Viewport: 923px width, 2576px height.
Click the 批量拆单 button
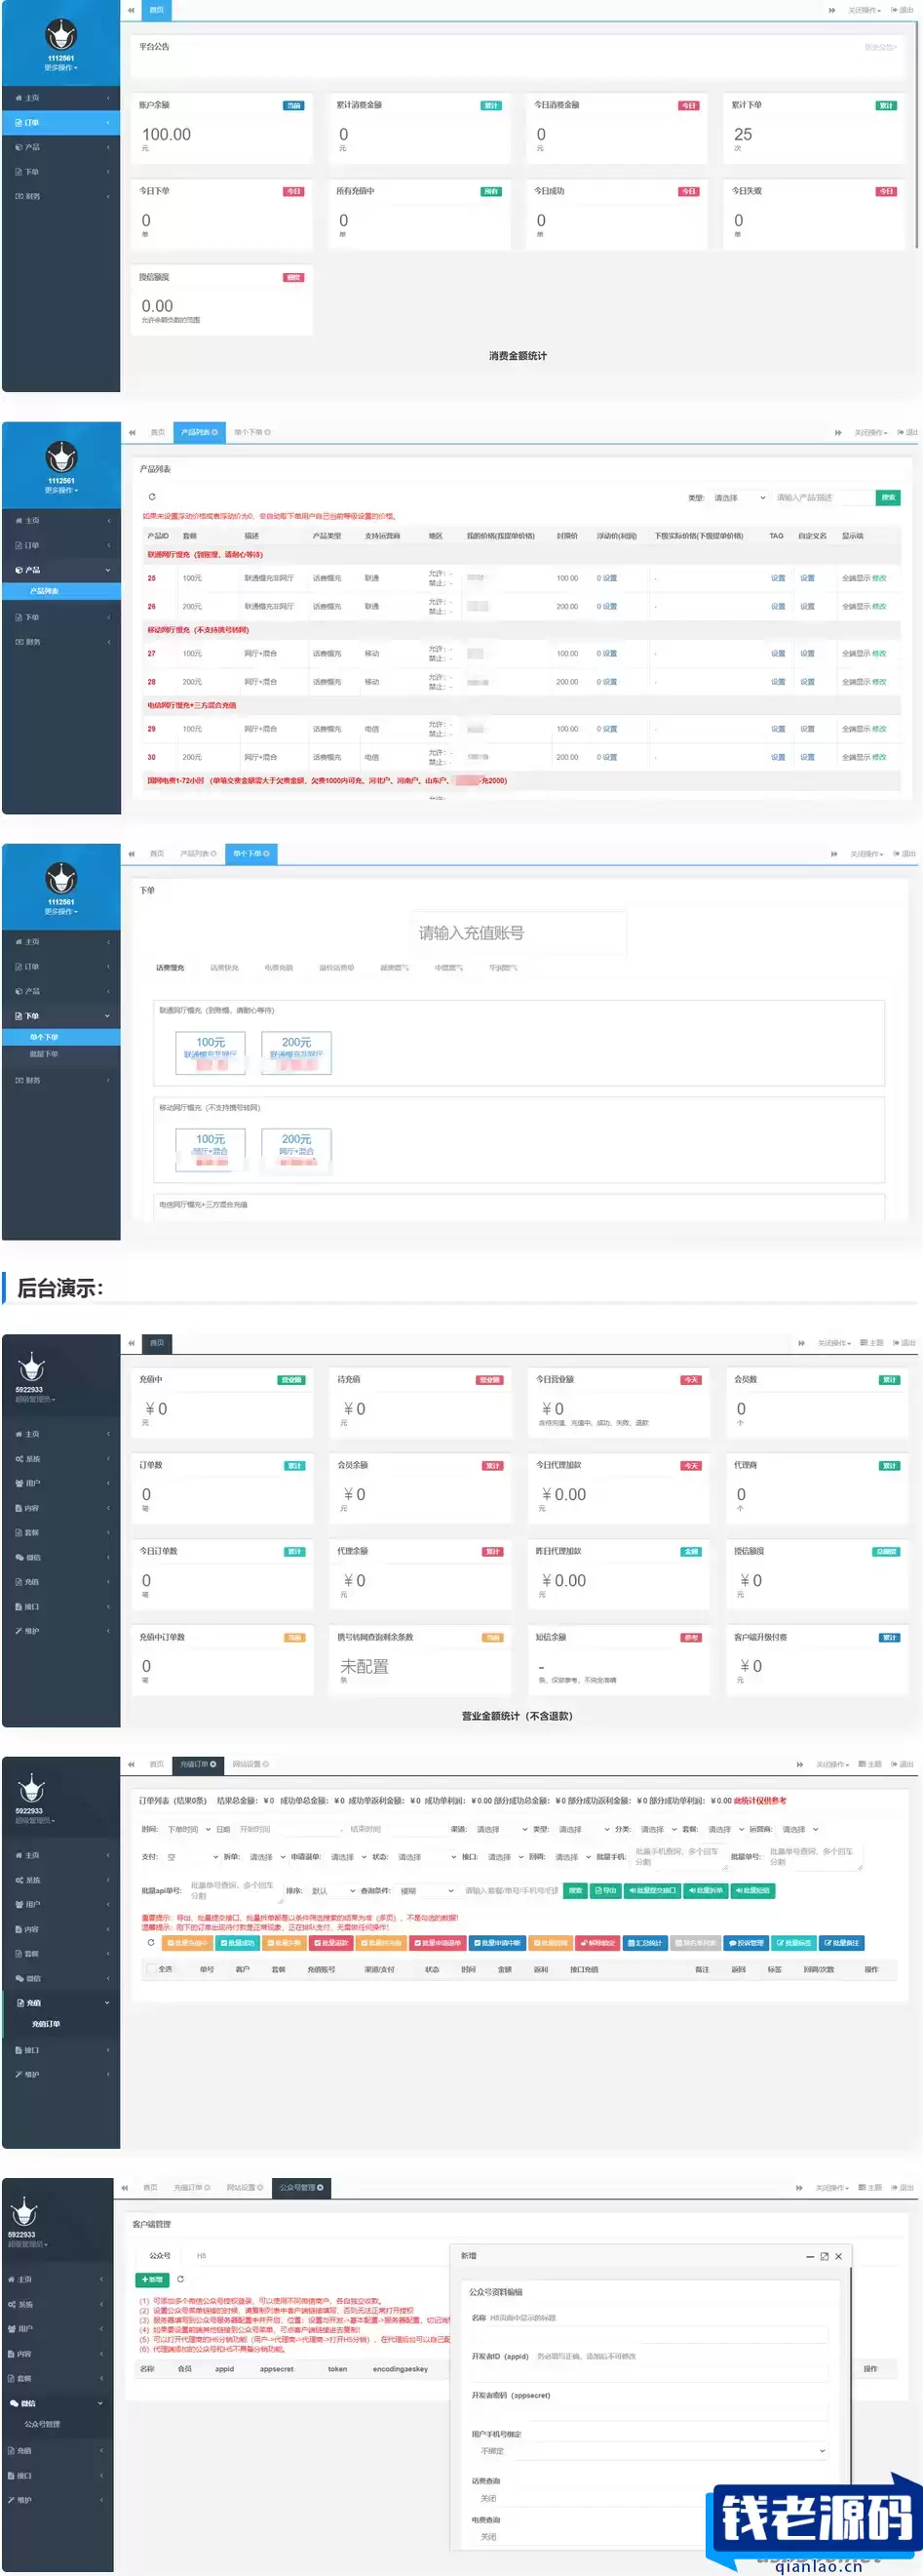(x=706, y=1890)
